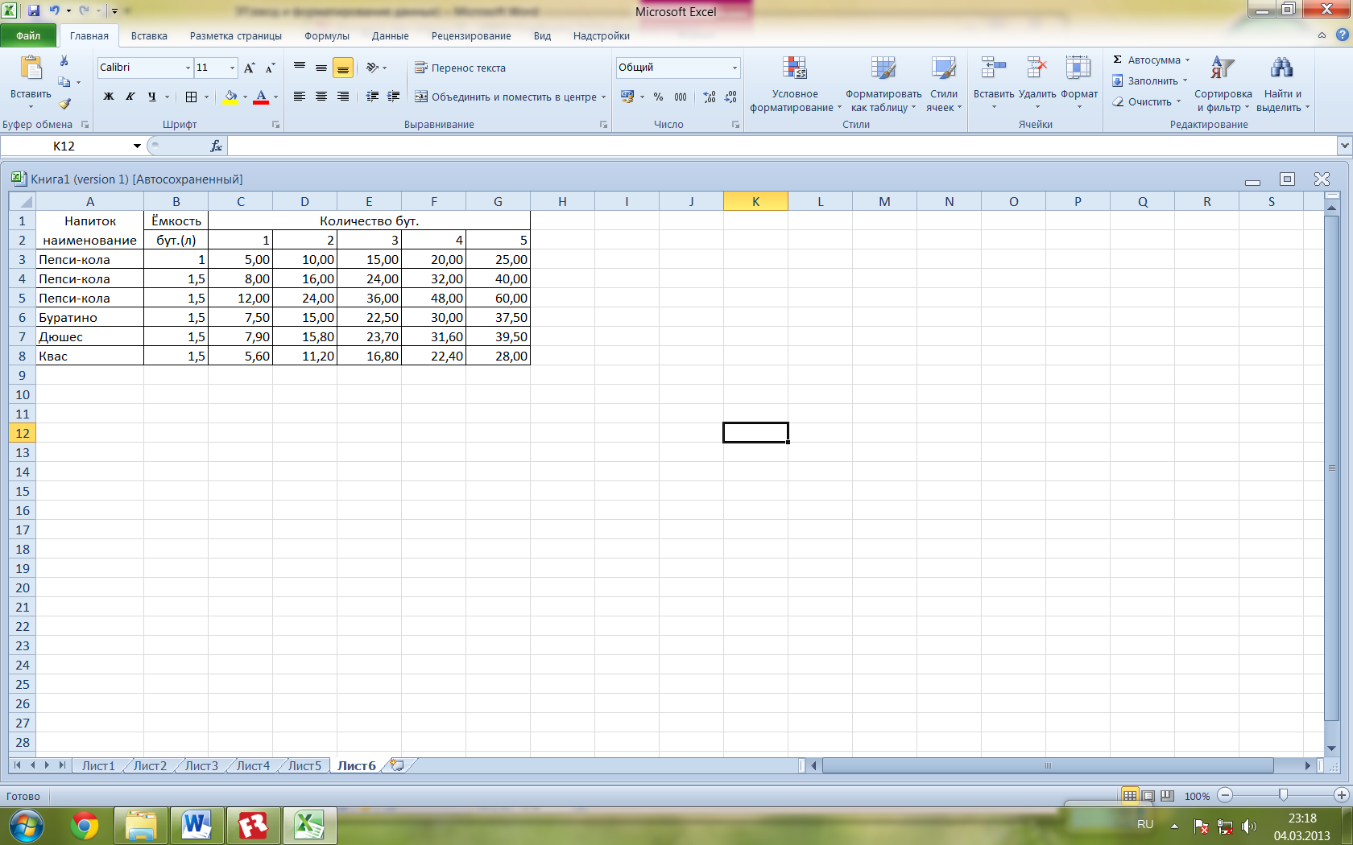This screenshot has width=1353, height=845.
Task: Click zoom out minus button
Action: click(x=1225, y=796)
